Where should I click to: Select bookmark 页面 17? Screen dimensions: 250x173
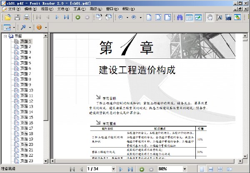(27, 128)
